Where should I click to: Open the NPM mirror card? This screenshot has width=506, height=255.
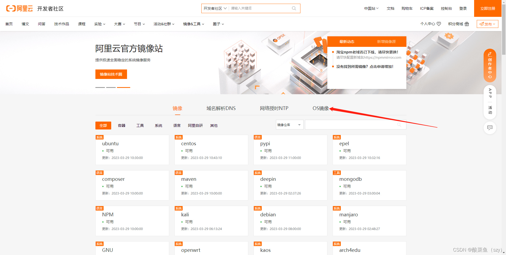pos(132,221)
